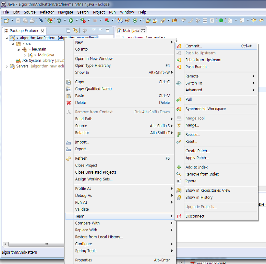
Task: Click Properties in context menu
Action: pos(120,260)
